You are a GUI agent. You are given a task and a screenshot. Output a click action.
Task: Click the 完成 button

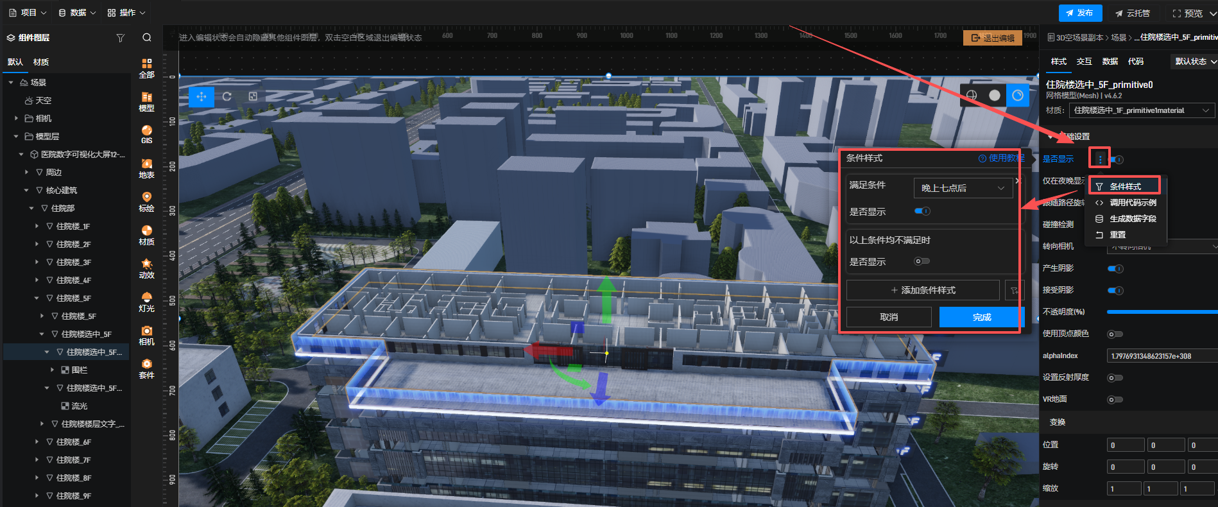pyautogui.click(x=981, y=317)
